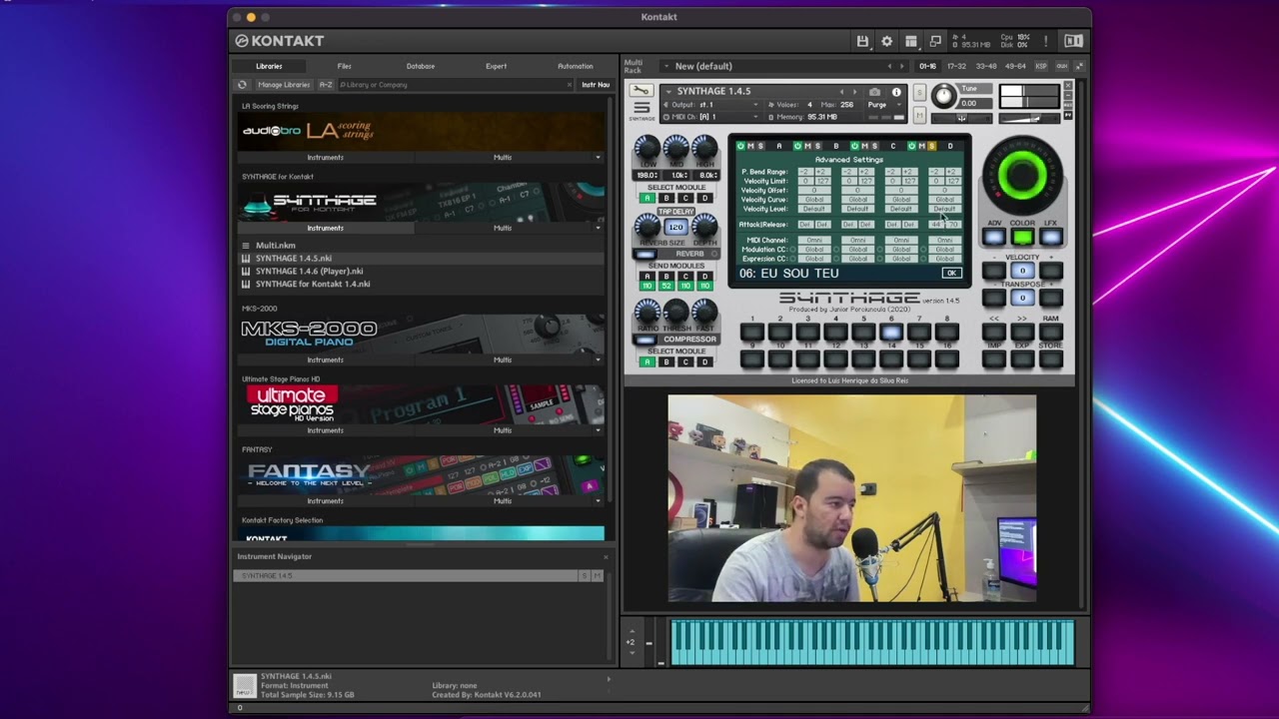
Task: Toggle the REVERB on/off switch
Action: 645,254
